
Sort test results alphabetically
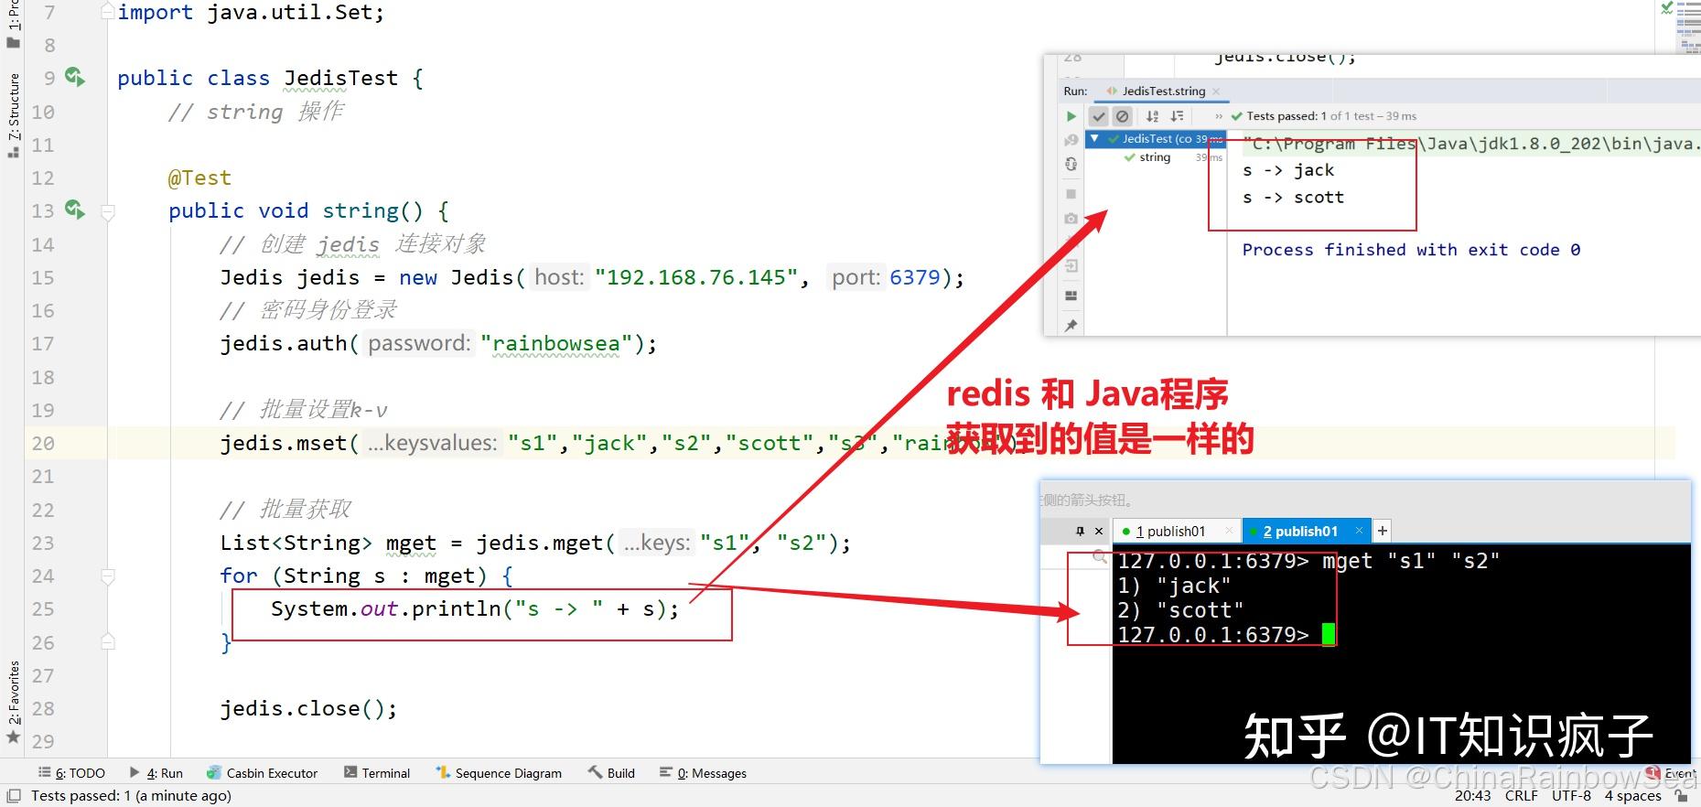[x=1153, y=116]
